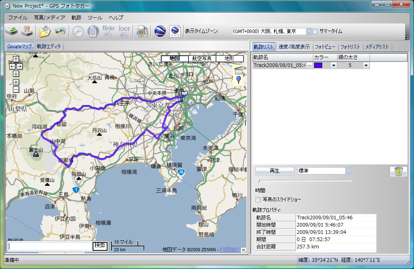
Task: Select the GPS device import icon
Action: click(11, 31)
